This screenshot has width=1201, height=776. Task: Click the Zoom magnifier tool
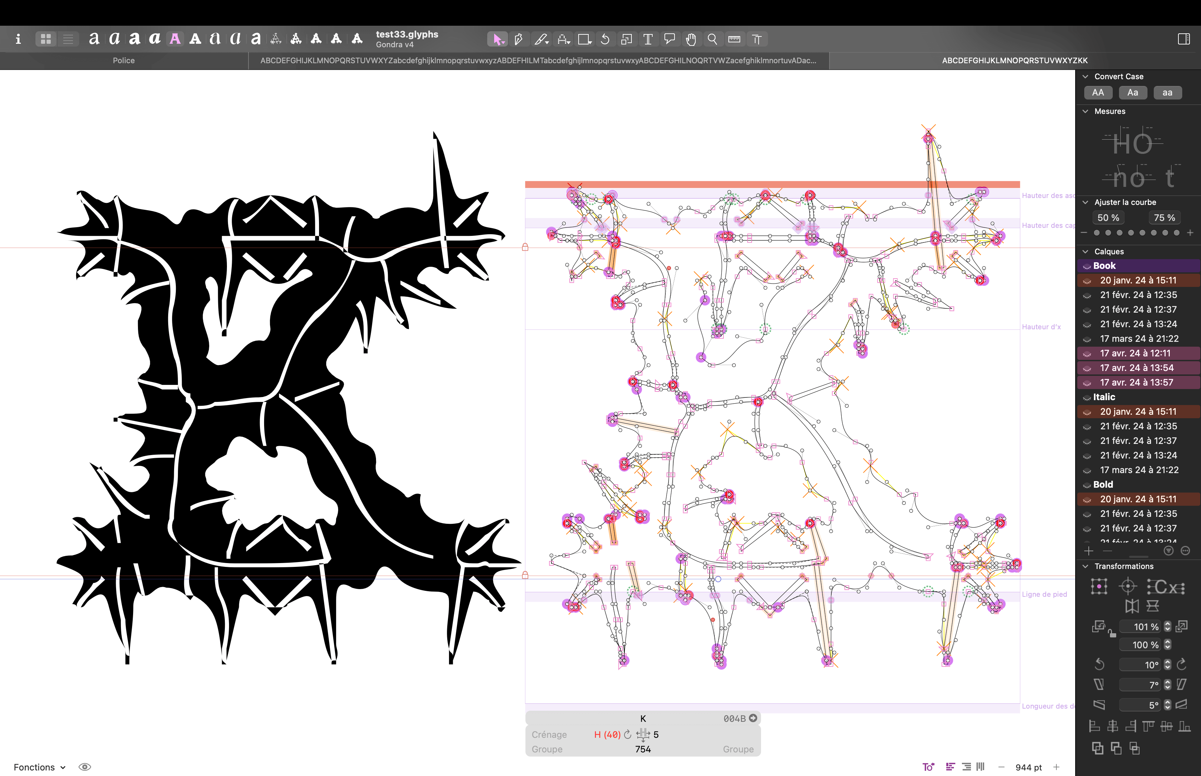coord(712,39)
